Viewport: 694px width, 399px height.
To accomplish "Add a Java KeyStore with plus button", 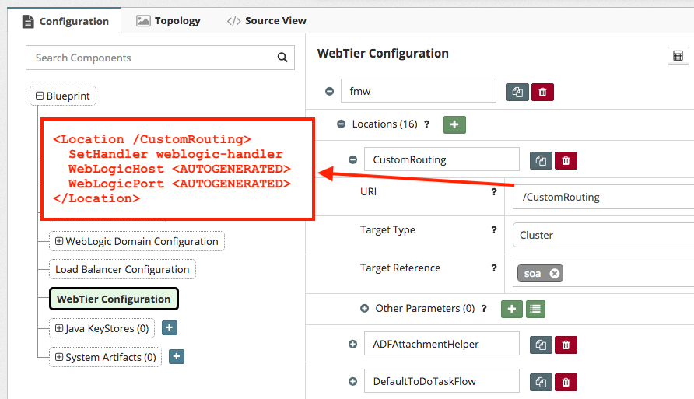I will tap(170, 328).
